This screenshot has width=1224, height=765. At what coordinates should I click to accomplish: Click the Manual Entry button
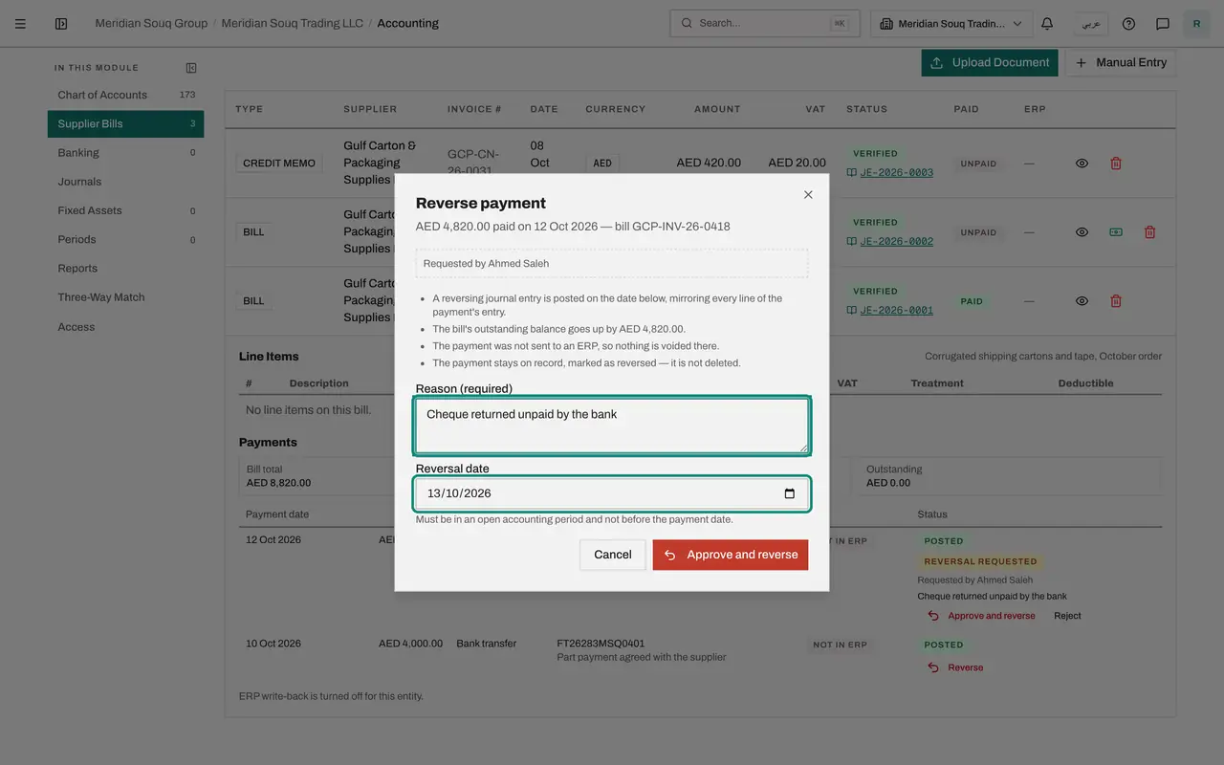1121,63
